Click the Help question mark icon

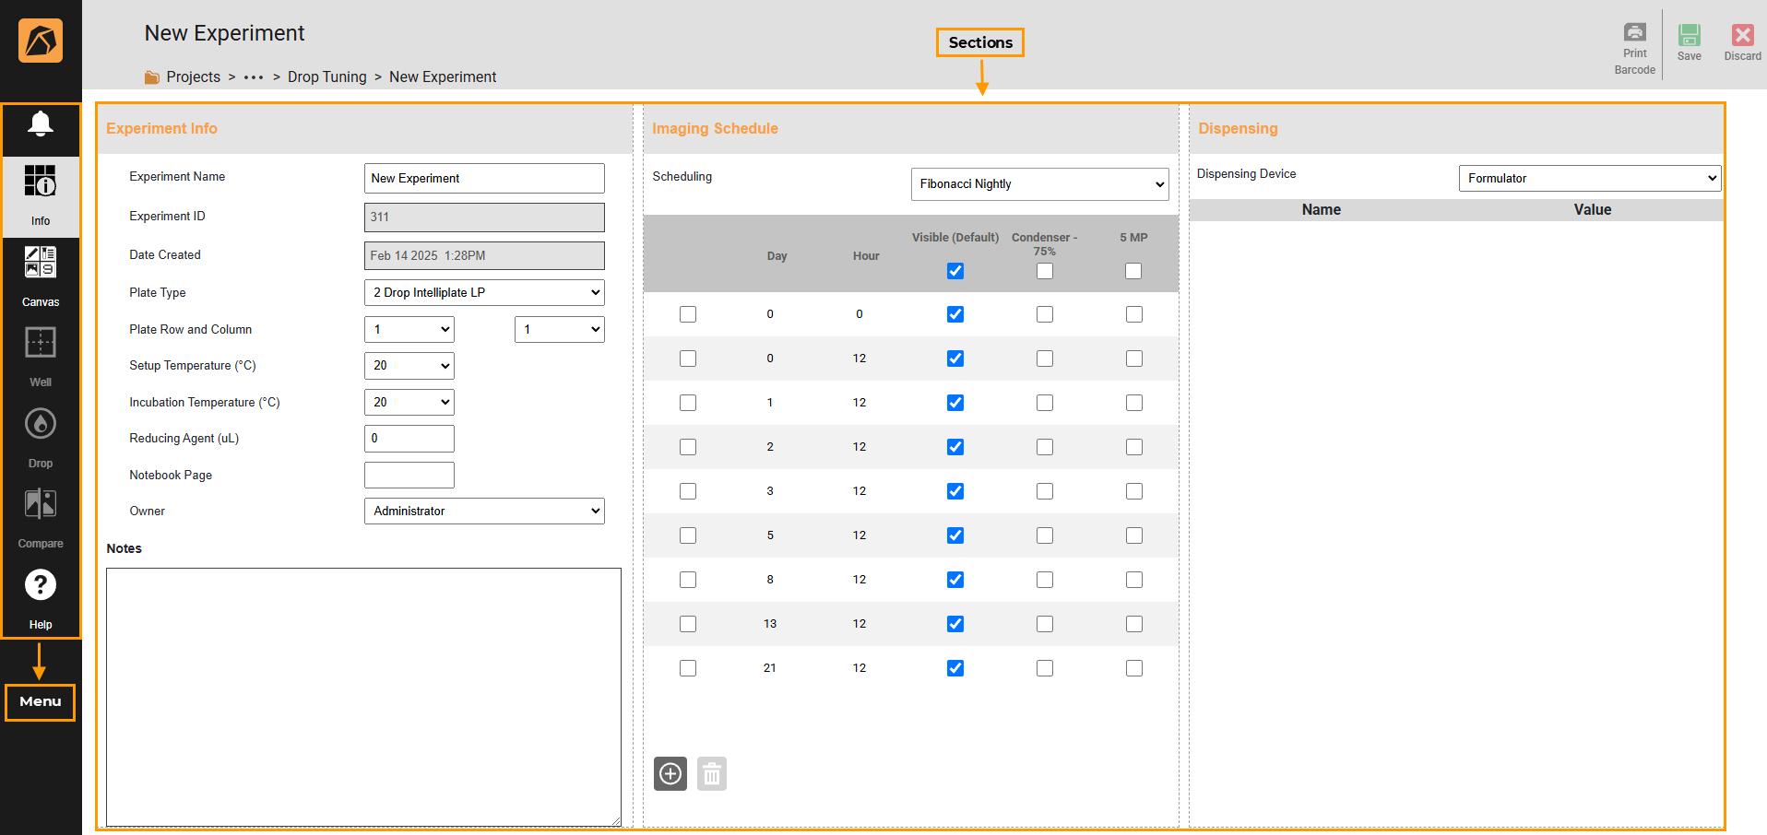click(40, 585)
